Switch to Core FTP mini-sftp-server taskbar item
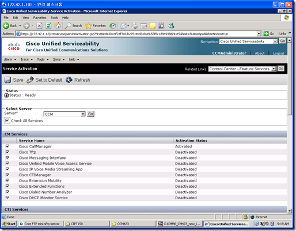The image size is (296, 231). click(x=40, y=224)
